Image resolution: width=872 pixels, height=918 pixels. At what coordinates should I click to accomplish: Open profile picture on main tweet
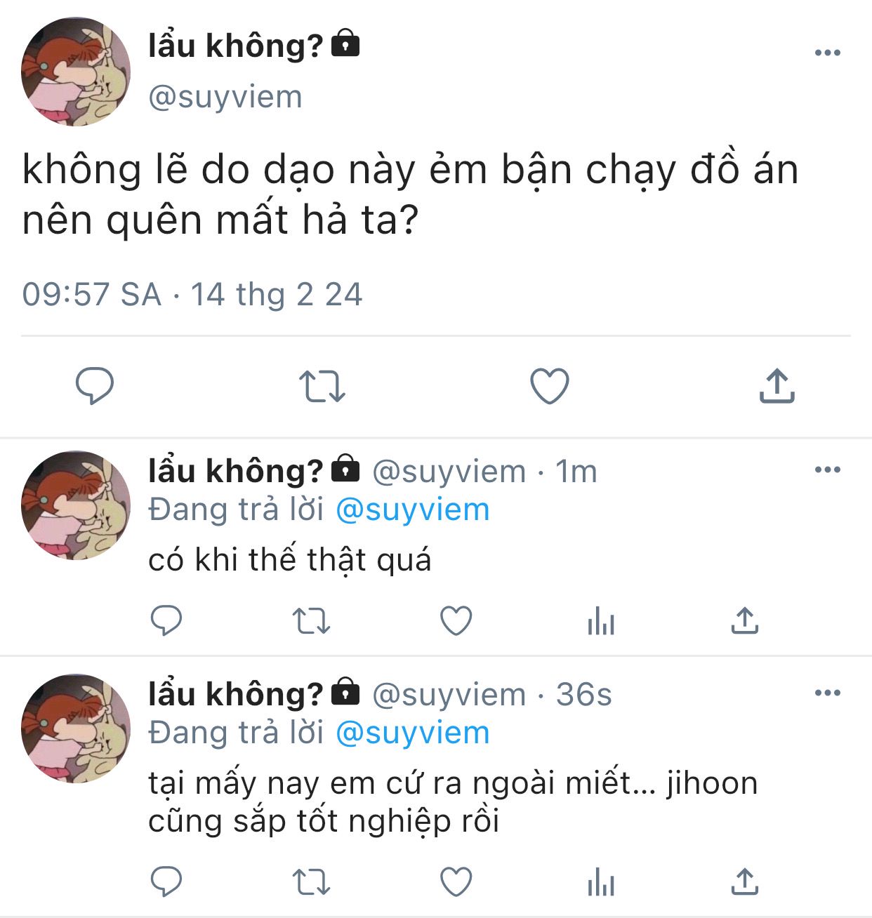coord(76,72)
